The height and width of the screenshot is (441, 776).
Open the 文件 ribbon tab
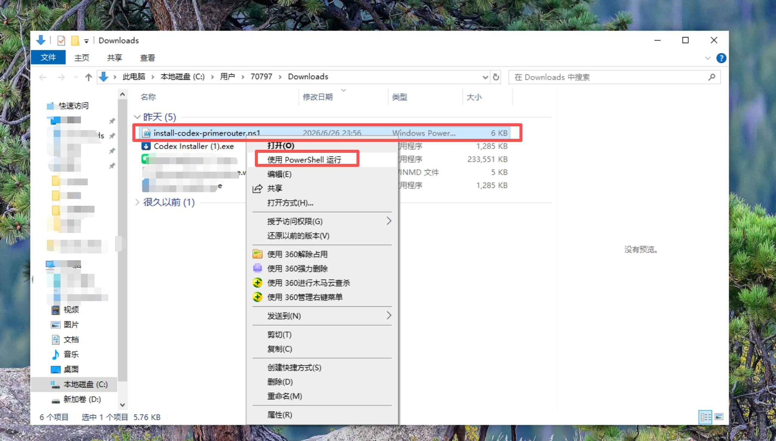48,57
